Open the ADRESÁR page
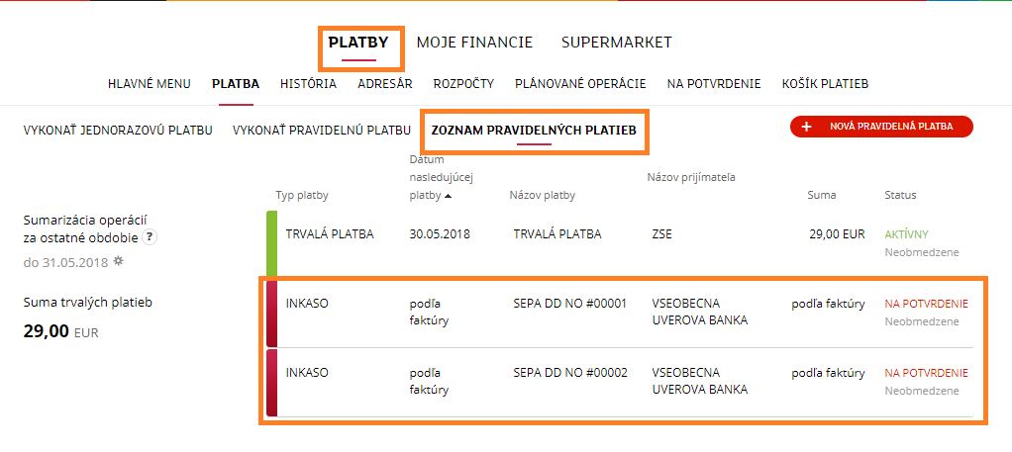Screen dimensions: 1012x452 (x=384, y=84)
